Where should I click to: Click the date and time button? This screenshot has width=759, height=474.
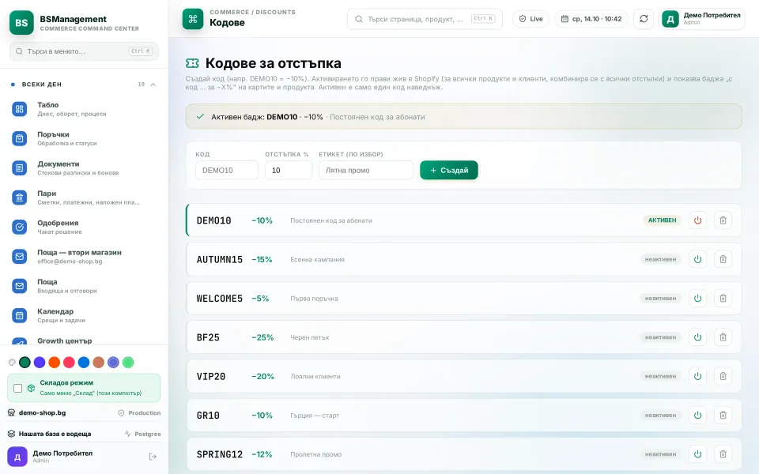[591, 19]
